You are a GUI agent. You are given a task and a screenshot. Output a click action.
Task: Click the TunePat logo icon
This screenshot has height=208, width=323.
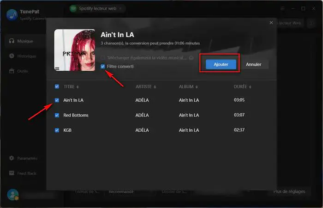coord(12,14)
